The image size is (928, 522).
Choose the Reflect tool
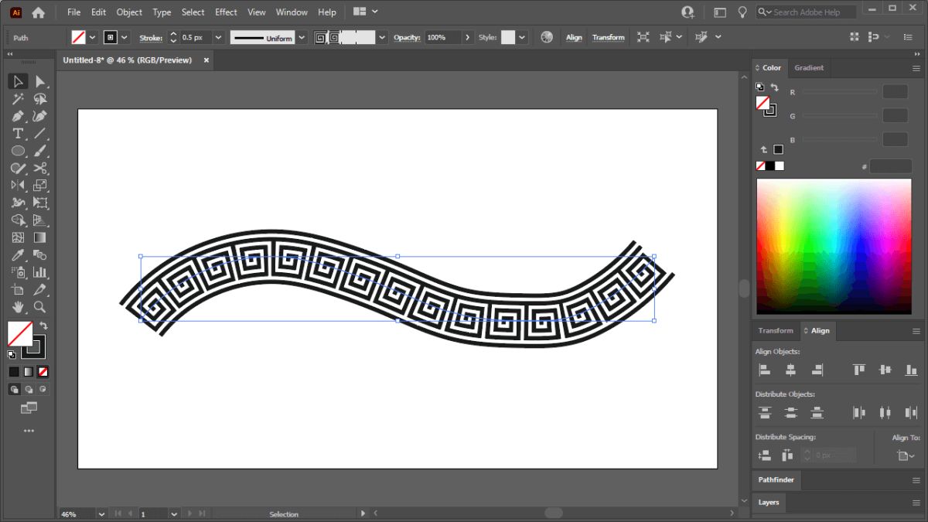[18, 186]
